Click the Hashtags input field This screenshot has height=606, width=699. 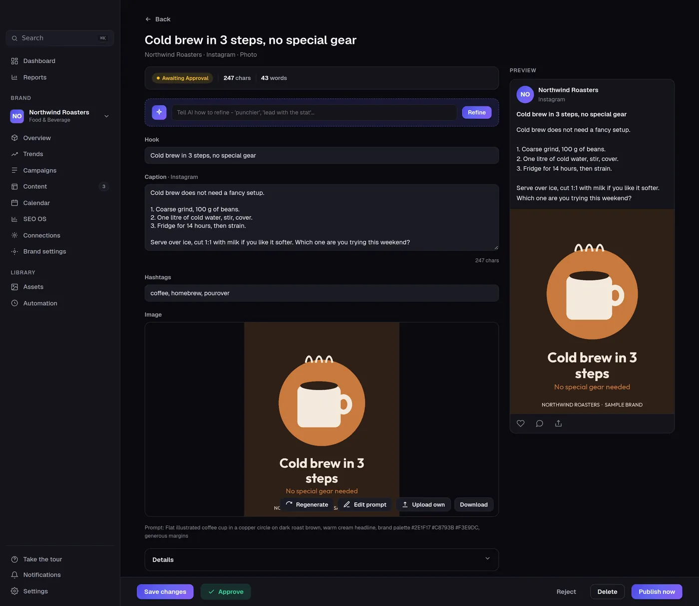tap(322, 293)
